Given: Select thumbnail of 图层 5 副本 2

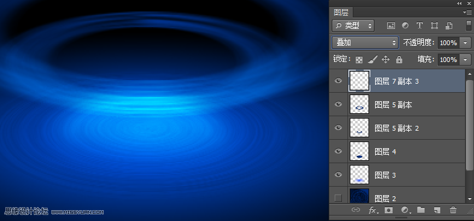Looking at the screenshot, I should (359, 128).
